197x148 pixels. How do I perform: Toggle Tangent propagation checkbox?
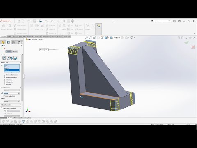(x=5, y=77)
